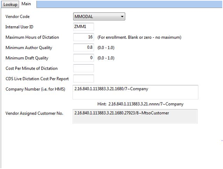Click the (0.0 - 1.0) note beside Author Quality
The height and width of the screenshot is (169, 223).
[106, 48]
